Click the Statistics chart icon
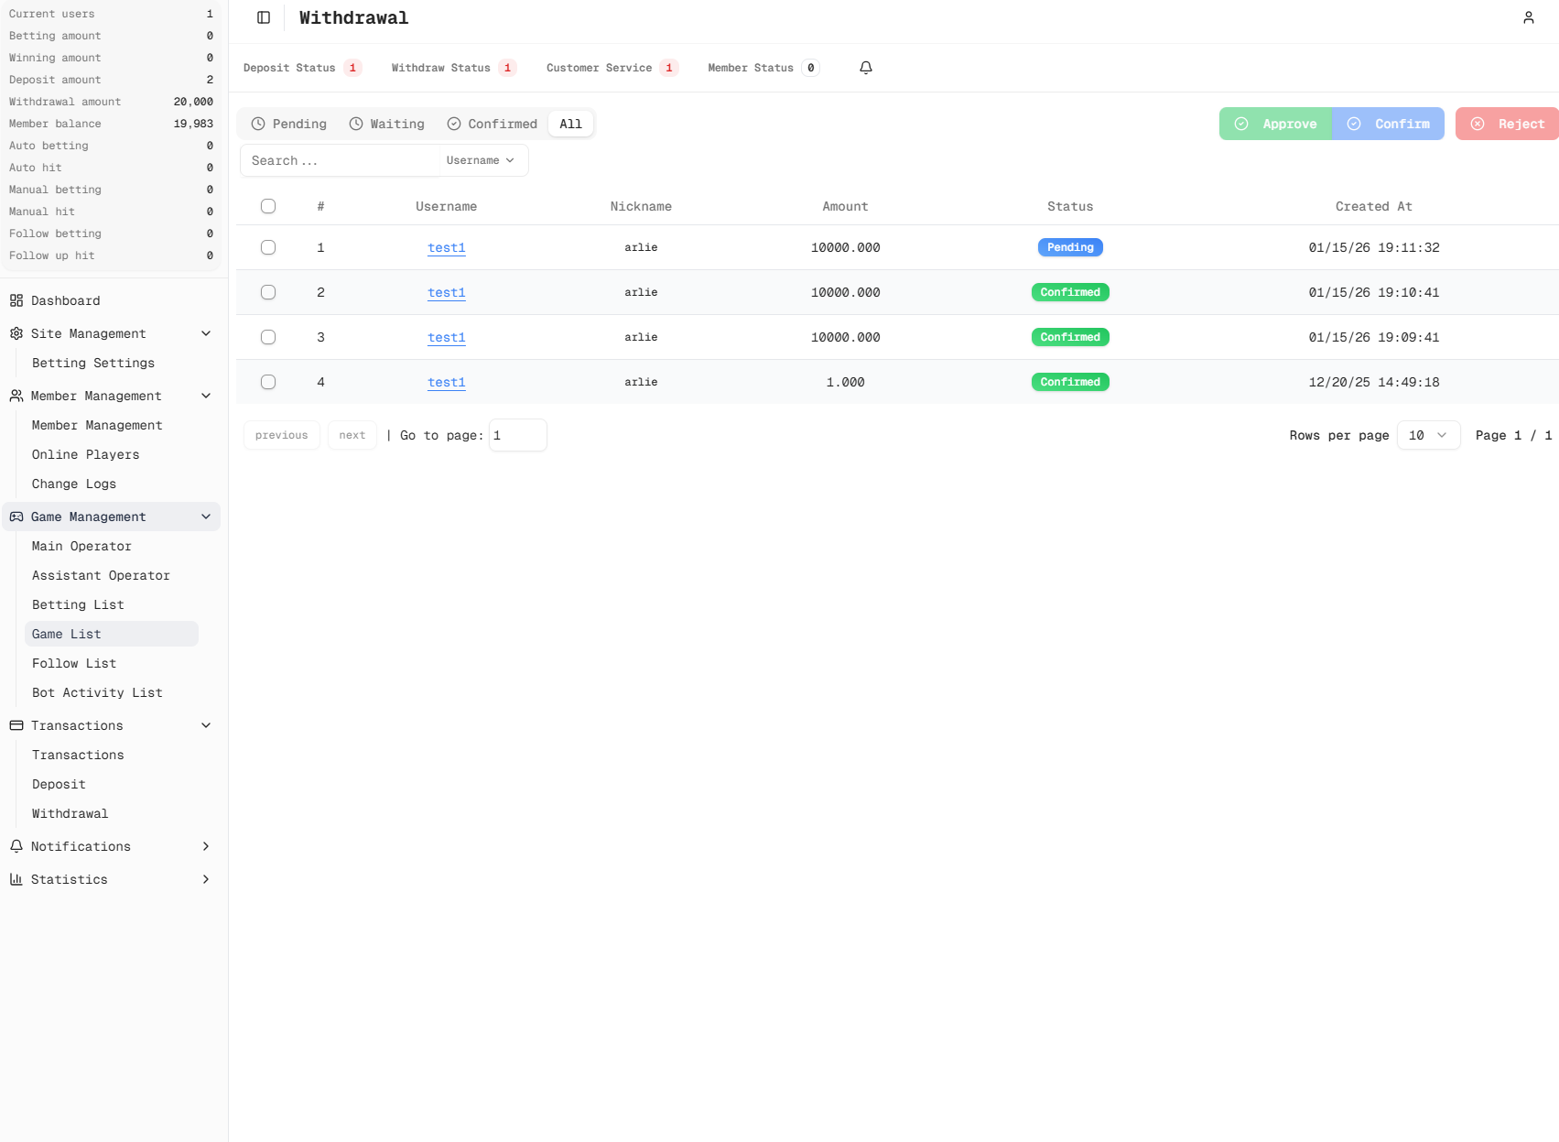The width and height of the screenshot is (1559, 1142). click(x=16, y=879)
